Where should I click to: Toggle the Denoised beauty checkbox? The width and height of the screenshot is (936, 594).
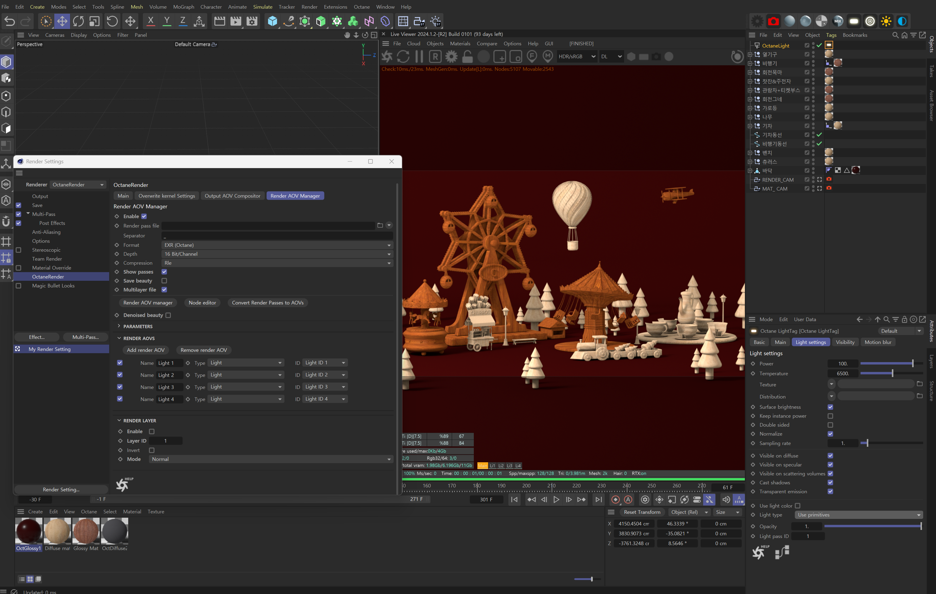pos(168,315)
